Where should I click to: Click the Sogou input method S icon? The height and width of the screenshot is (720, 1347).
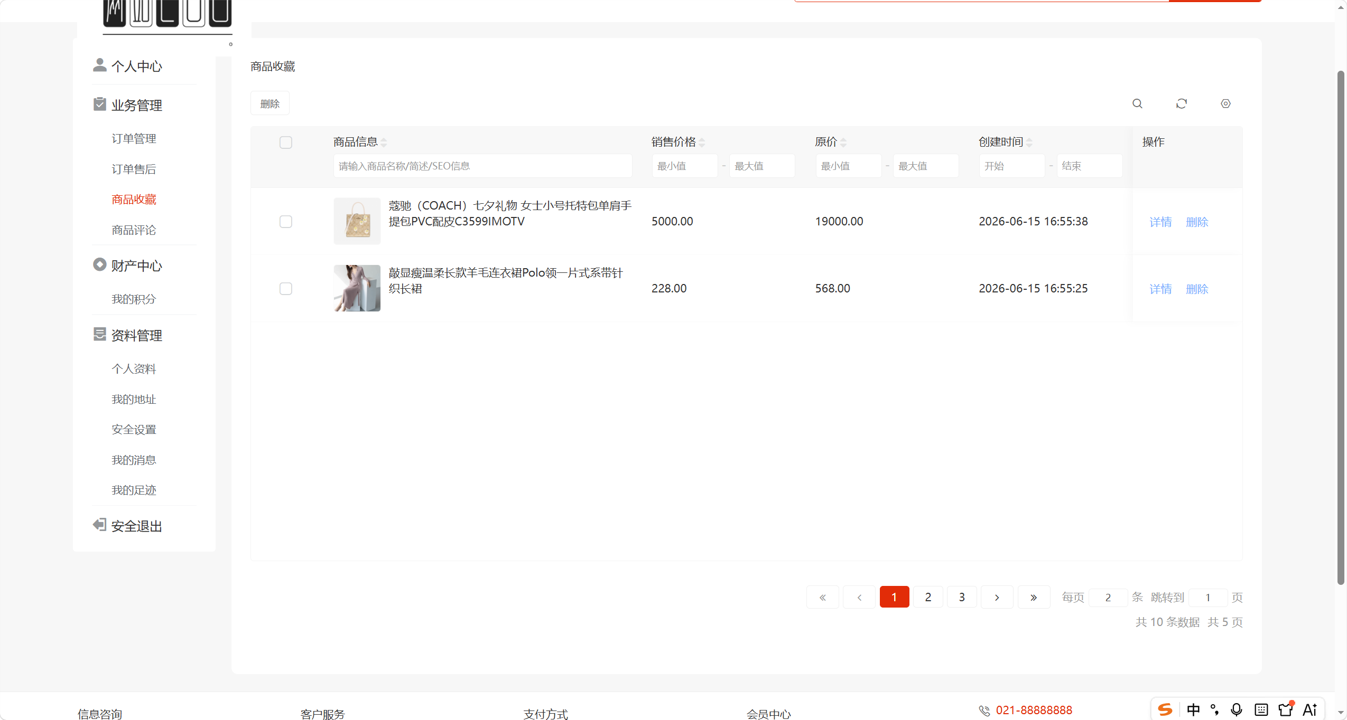pyautogui.click(x=1165, y=709)
